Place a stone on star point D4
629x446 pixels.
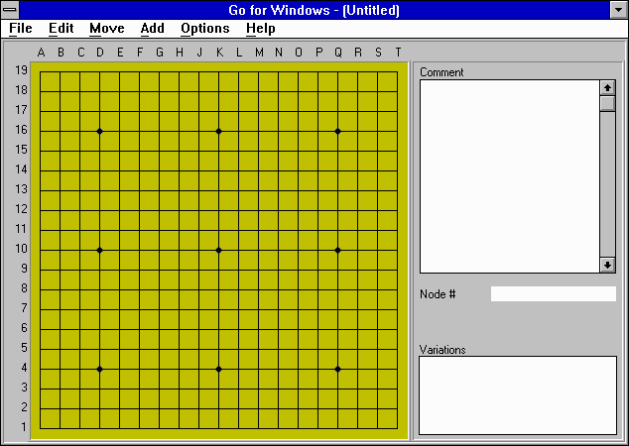coord(100,369)
